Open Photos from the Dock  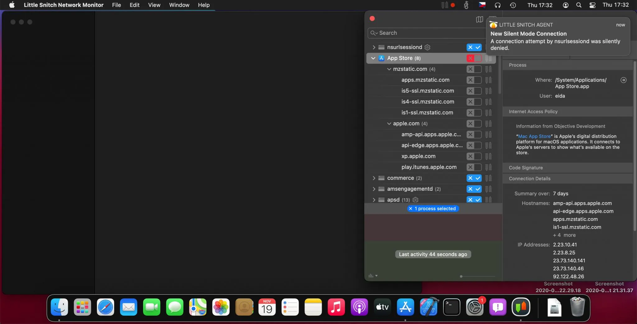[x=221, y=307]
